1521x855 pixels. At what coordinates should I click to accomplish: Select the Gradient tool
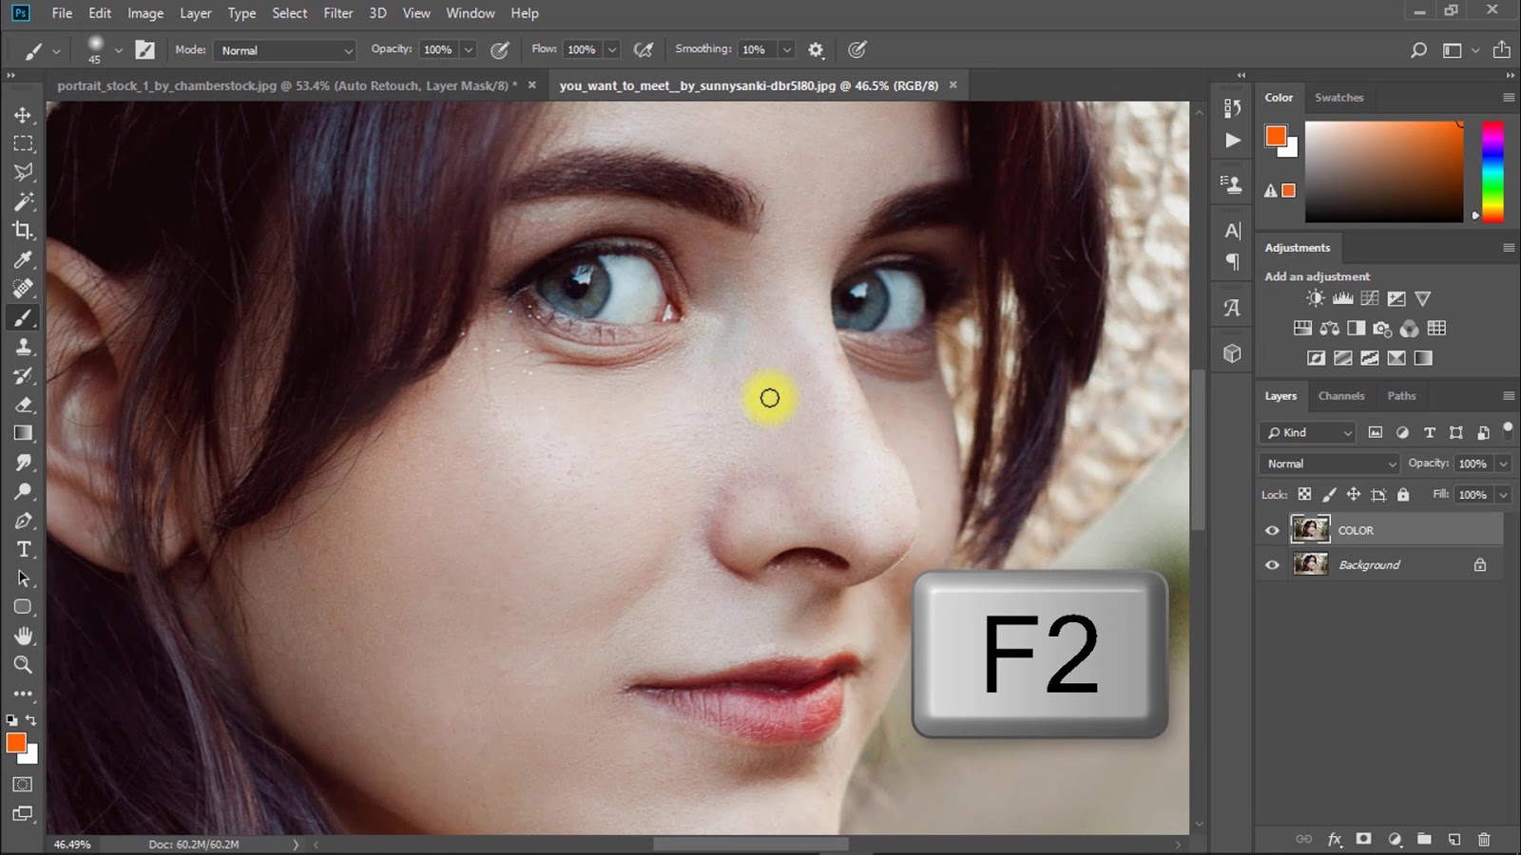point(23,433)
